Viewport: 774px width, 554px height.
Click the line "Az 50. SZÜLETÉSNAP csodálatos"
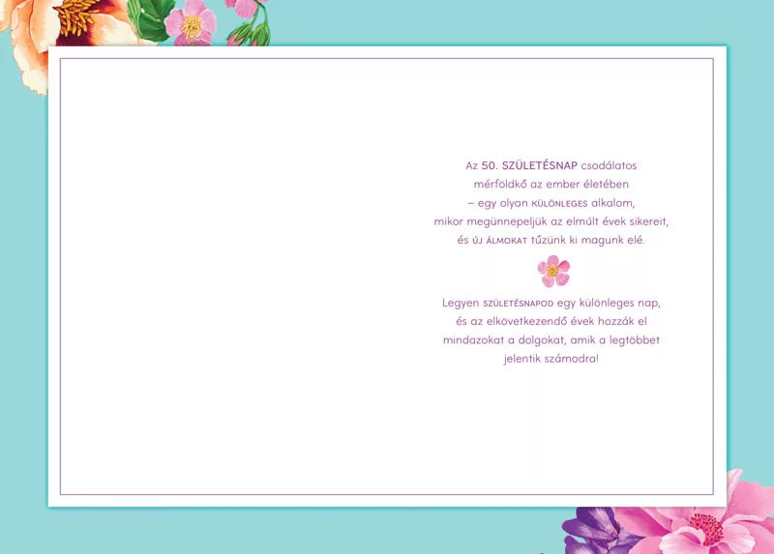[551, 165]
